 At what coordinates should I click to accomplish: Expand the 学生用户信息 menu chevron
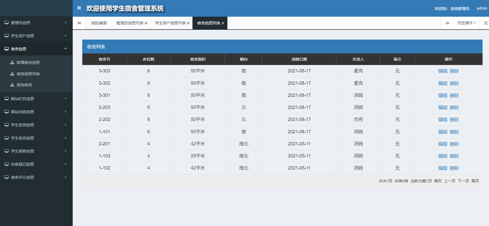coord(66,35)
